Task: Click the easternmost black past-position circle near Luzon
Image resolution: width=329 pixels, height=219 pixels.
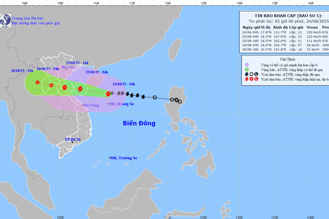Action: pos(180,102)
